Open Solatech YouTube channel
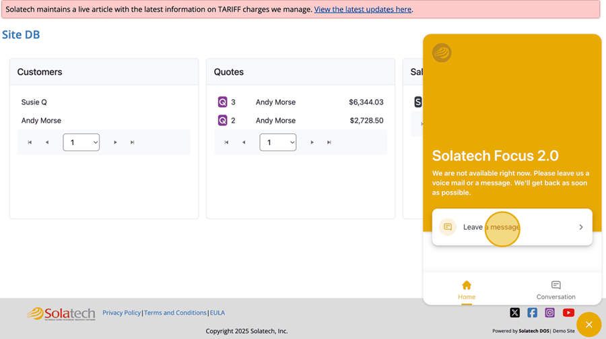The width and height of the screenshot is (606, 339). pos(568,313)
